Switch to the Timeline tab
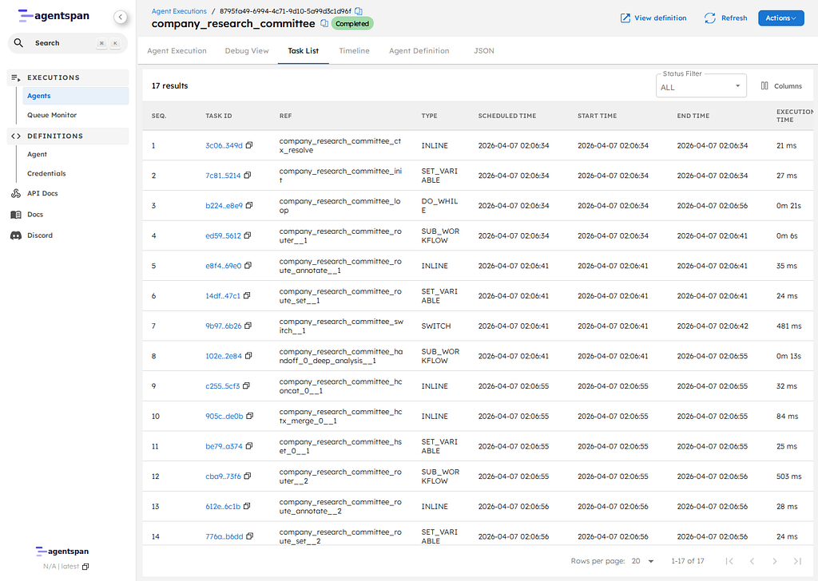The height and width of the screenshot is (581, 818). click(354, 51)
